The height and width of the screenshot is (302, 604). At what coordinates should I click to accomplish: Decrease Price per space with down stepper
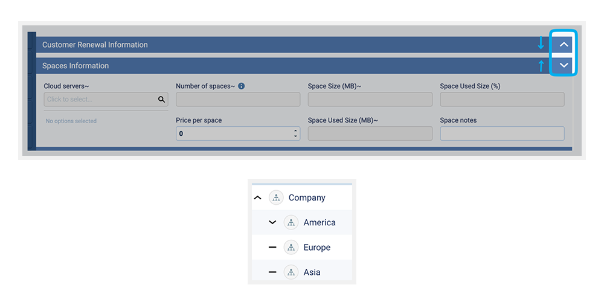[x=295, y=136]
